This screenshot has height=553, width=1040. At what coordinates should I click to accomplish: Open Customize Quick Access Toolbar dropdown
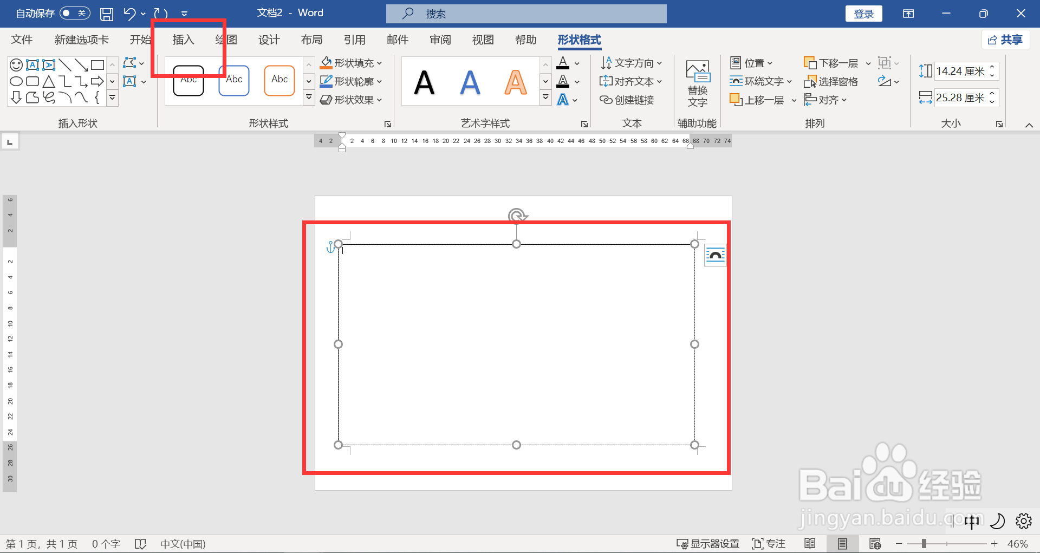[184, 14]
